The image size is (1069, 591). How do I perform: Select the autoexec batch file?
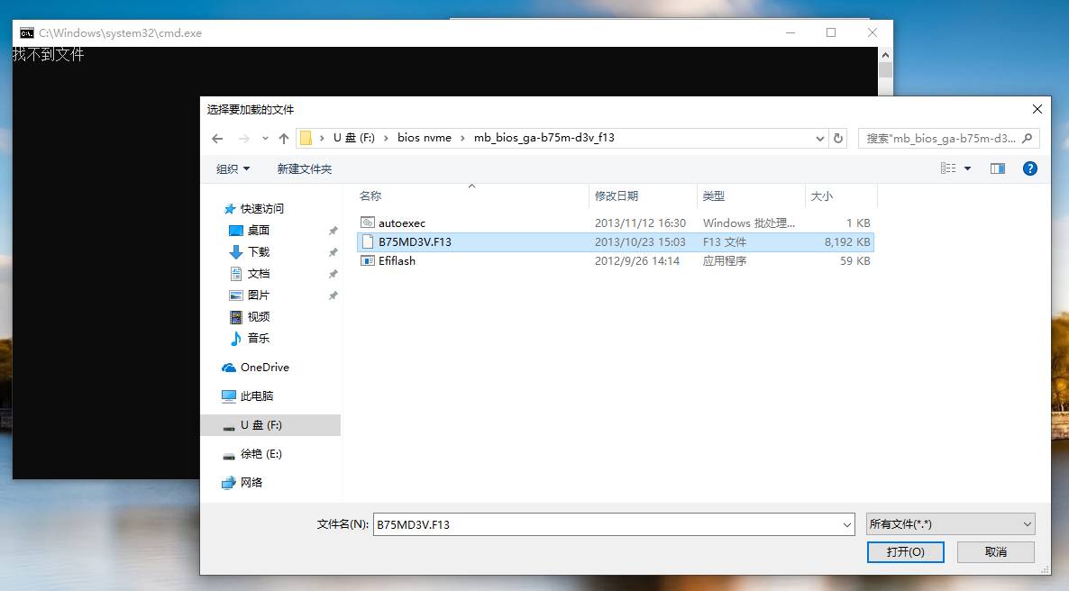click(615, 223)
